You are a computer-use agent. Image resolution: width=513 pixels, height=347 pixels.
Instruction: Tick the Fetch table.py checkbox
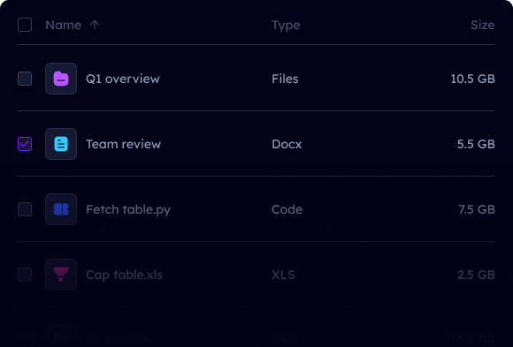click(25, 209)
